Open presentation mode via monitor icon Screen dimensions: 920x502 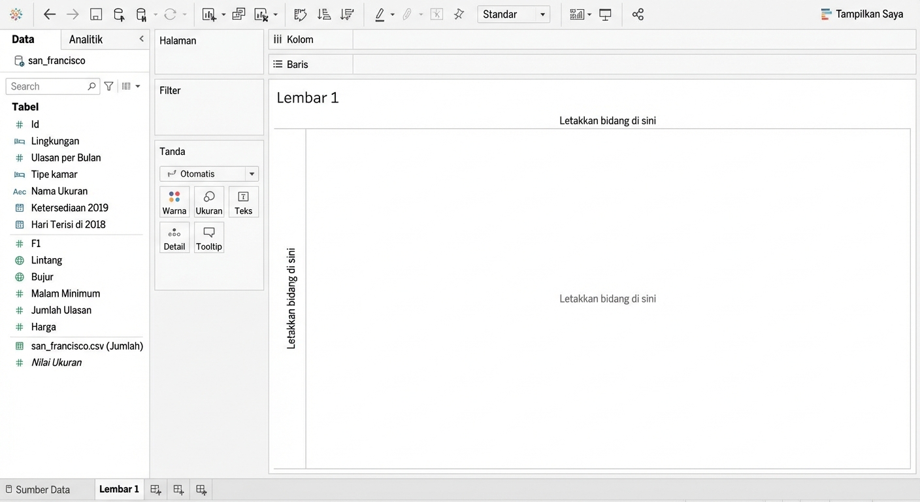pos(605,14)
